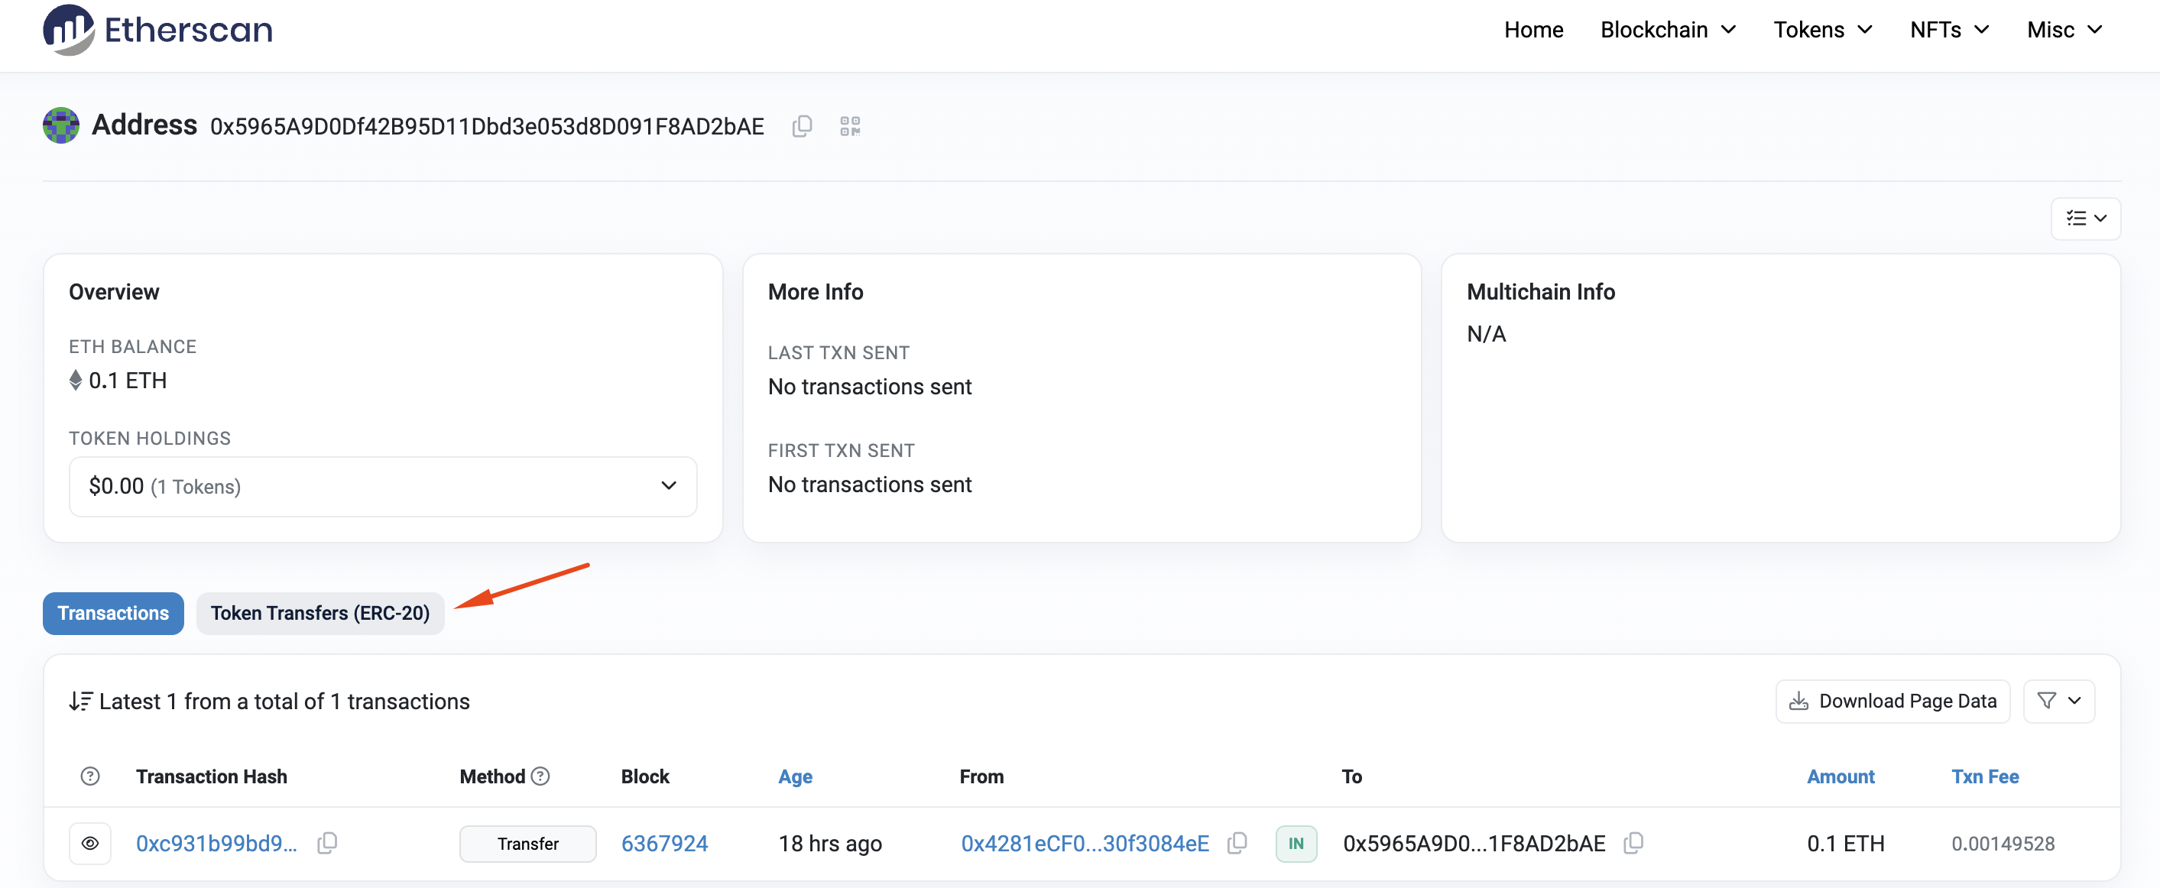Viewport: 2160px width, 888px height.
Task: Open block 6367924 link
Action: pos(664,843)
